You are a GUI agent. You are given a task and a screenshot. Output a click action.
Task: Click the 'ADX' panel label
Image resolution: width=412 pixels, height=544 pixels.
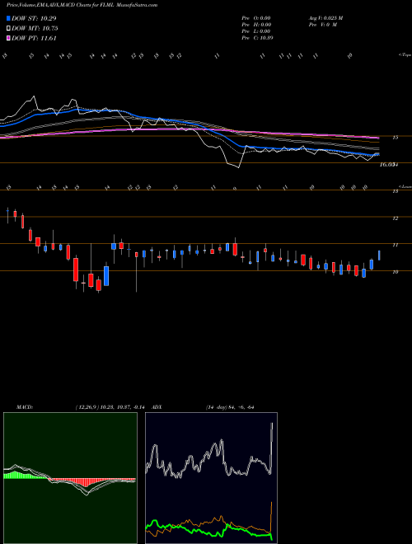157,407
